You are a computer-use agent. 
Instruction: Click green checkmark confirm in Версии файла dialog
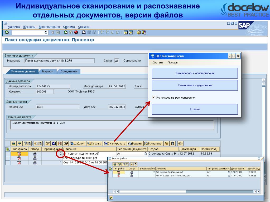click(111, 198)
